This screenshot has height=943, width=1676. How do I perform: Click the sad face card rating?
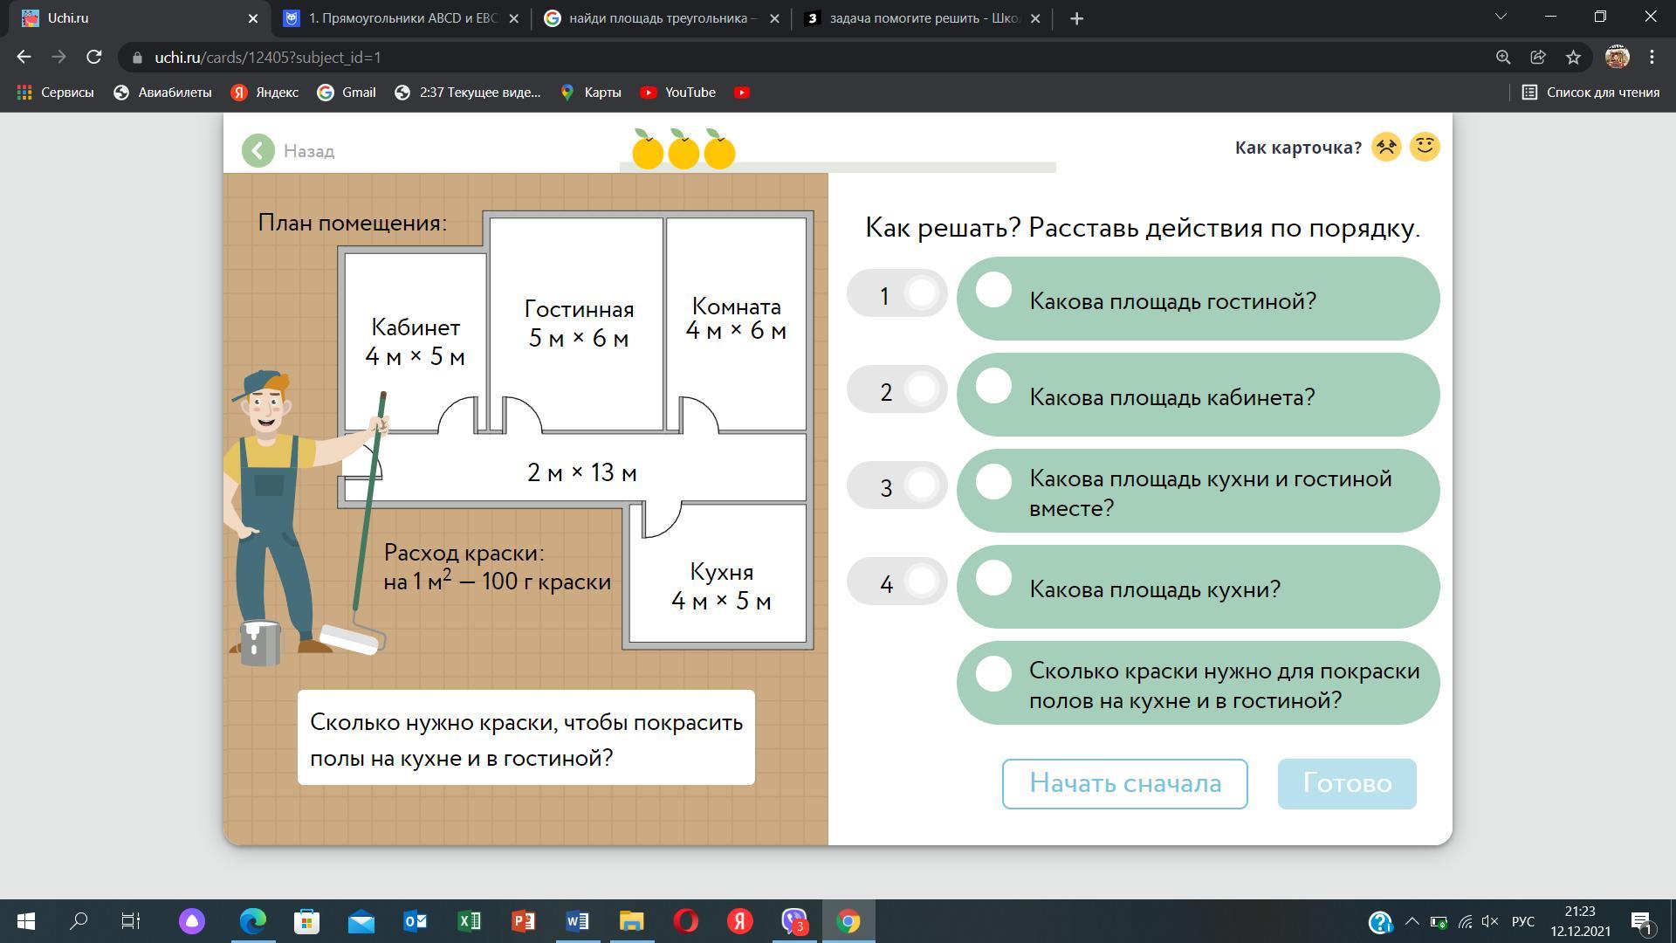click(x=1386, y=147)
